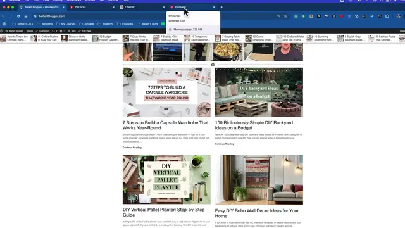The height and width of the screenshot is (228, 405).
Task: Click the green play-arrow extension icon
Action: tap(304, 16)
